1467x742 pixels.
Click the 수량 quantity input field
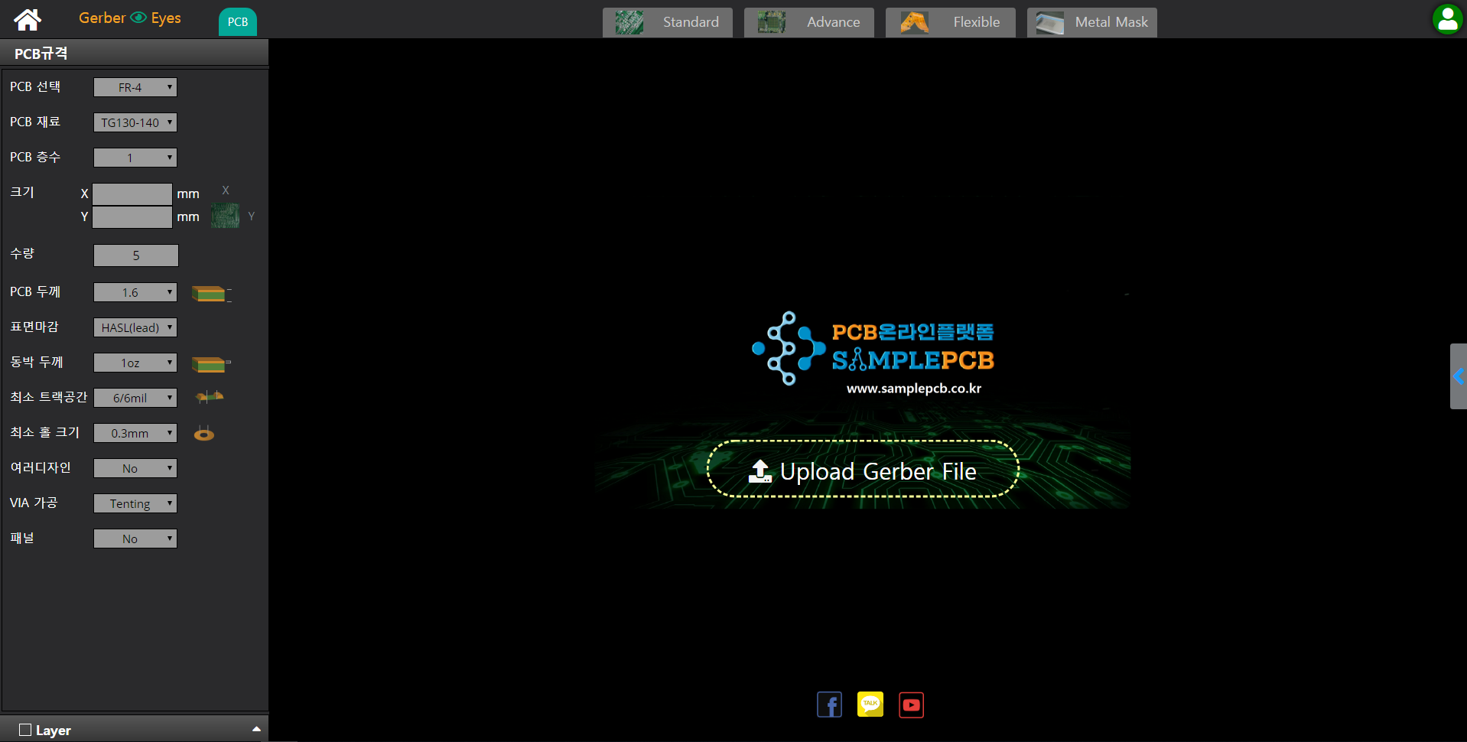click(136, 255)
